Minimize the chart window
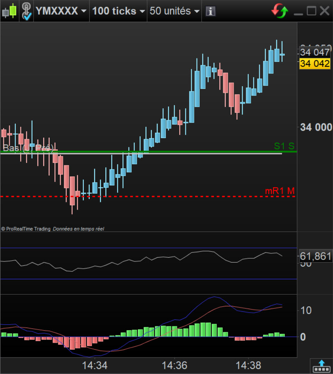Screen dimensions: 333x374 tap(298, 14)
